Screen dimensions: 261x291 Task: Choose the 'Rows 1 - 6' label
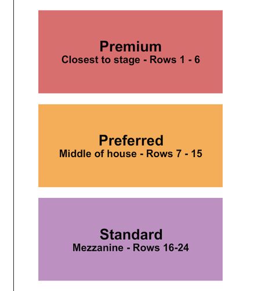tap(175, 59)
